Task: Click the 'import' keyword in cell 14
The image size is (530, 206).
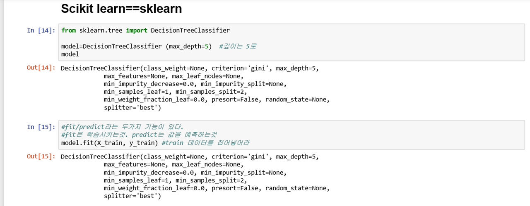Action: (x=137, y=31)
